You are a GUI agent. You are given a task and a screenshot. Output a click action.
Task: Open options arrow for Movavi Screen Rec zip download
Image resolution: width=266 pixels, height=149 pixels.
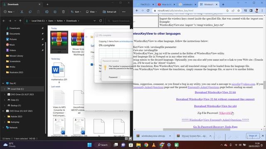pos(210,136)
